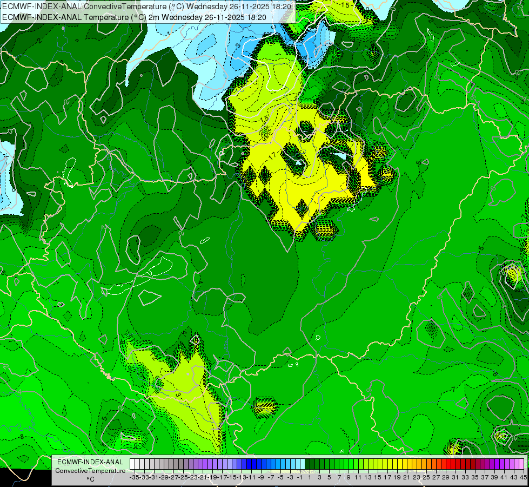Pick the blue swatch above the -11 legend label

tap(249, 464)
